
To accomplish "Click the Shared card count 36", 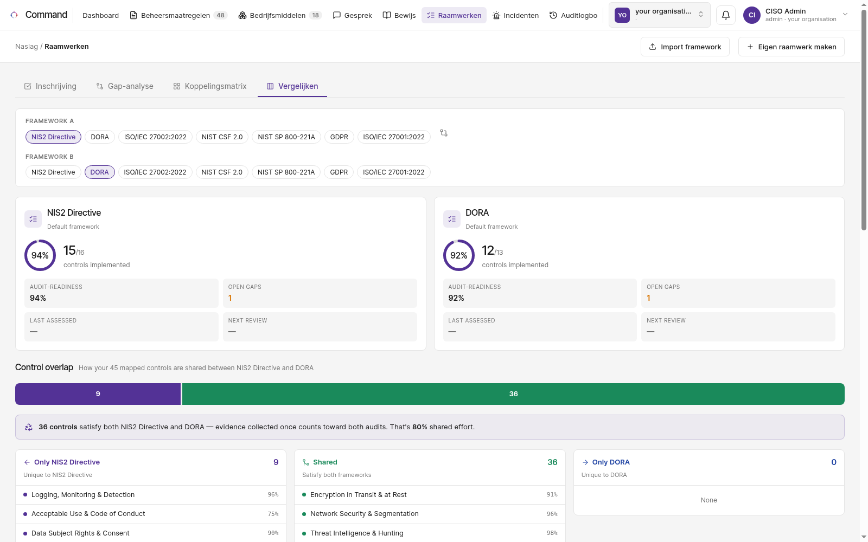I will pos(552,462).
